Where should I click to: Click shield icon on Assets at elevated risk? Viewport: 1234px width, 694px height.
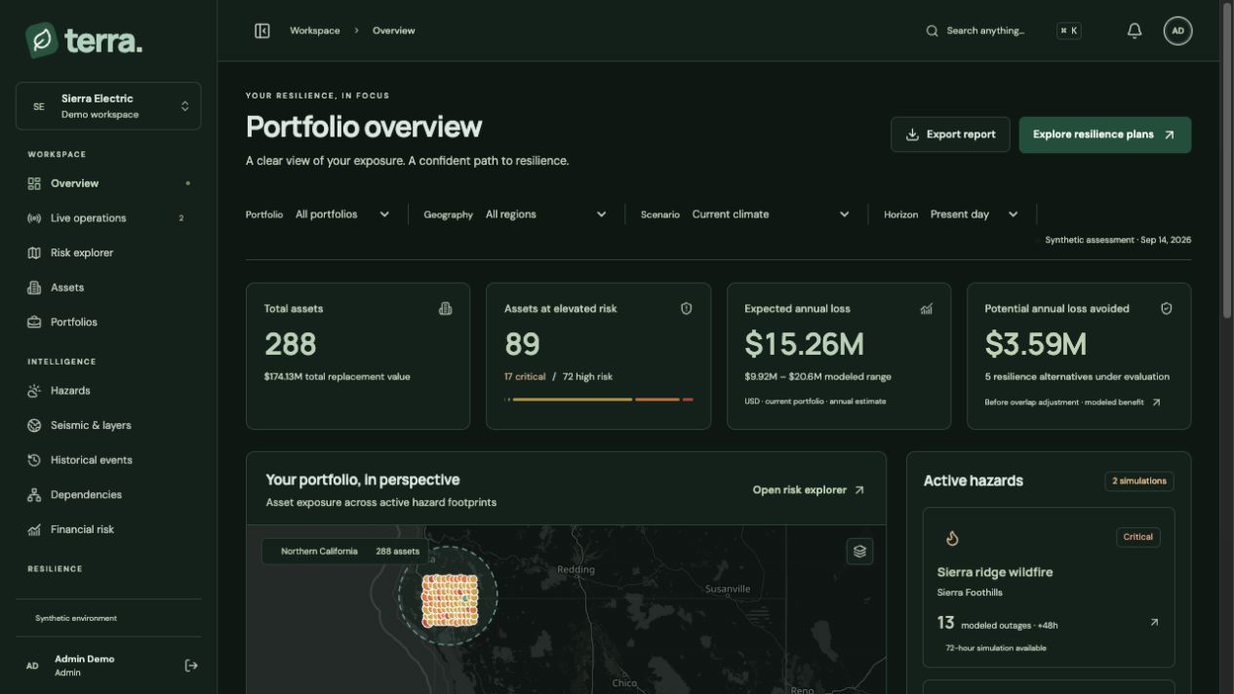coord(686,309)
